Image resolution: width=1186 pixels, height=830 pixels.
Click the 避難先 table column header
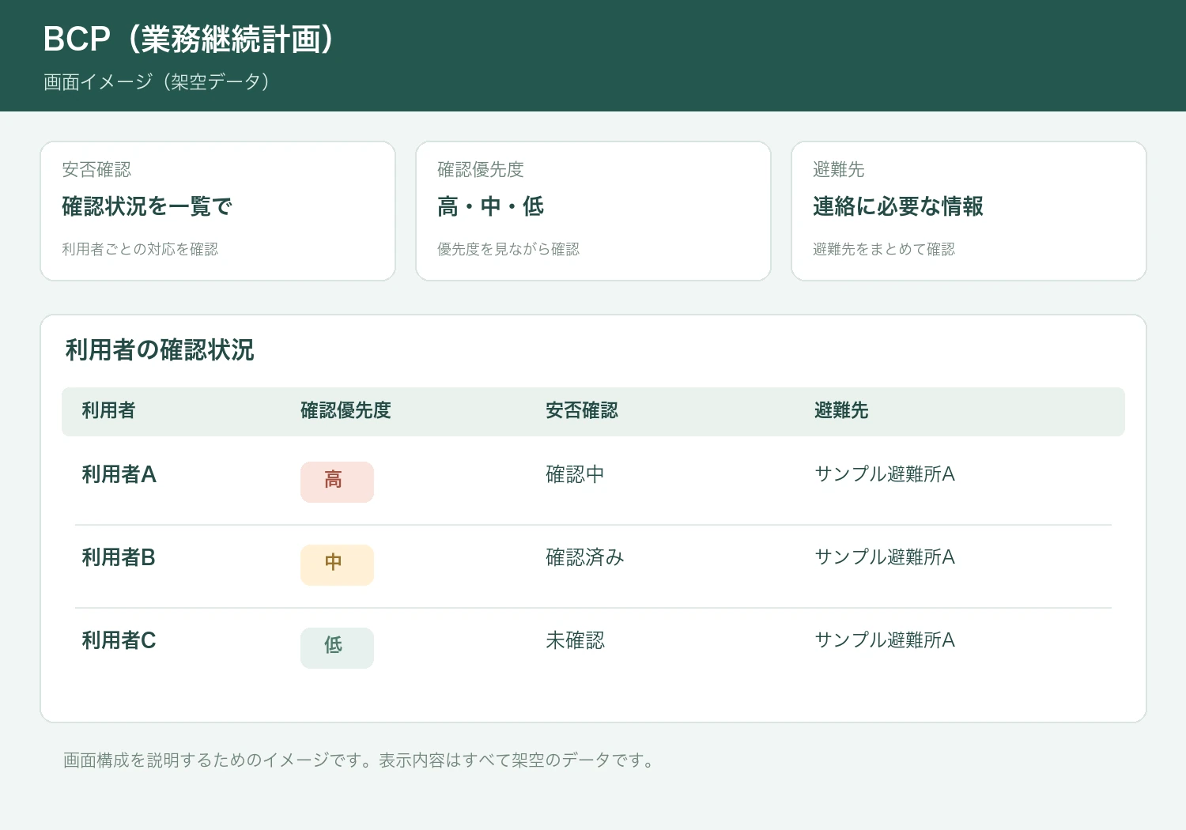pos(841,410)
